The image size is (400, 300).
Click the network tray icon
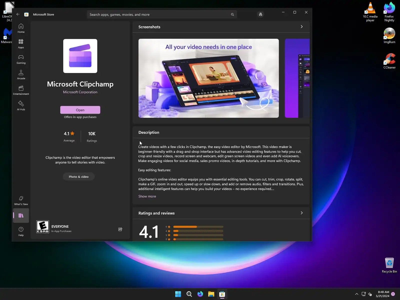pyautogui.click(x=364, y=294)
